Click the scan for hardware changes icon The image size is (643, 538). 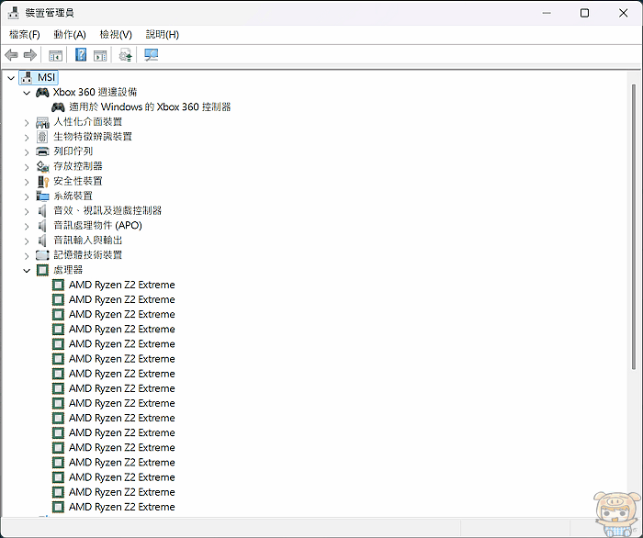click(151, 54)
